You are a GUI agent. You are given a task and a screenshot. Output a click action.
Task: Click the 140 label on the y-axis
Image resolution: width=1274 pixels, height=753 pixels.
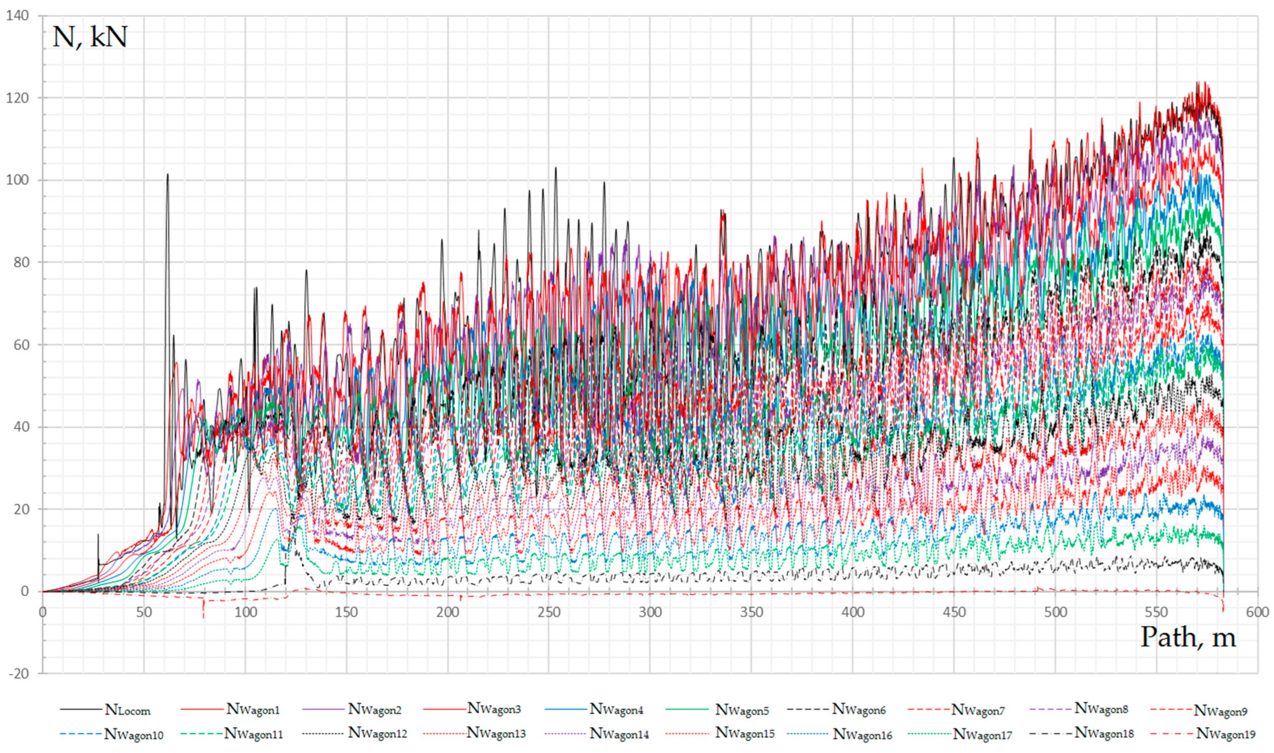[x=17, y=16]
